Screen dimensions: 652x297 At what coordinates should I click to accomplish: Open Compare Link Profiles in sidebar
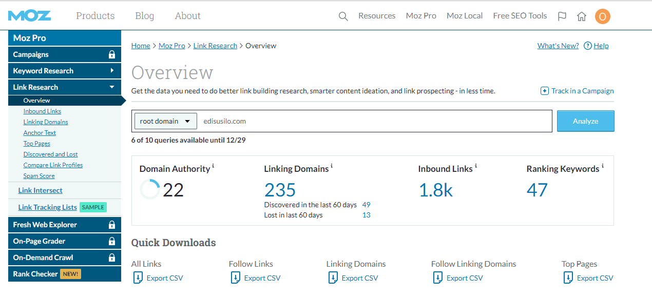point(53,165)
